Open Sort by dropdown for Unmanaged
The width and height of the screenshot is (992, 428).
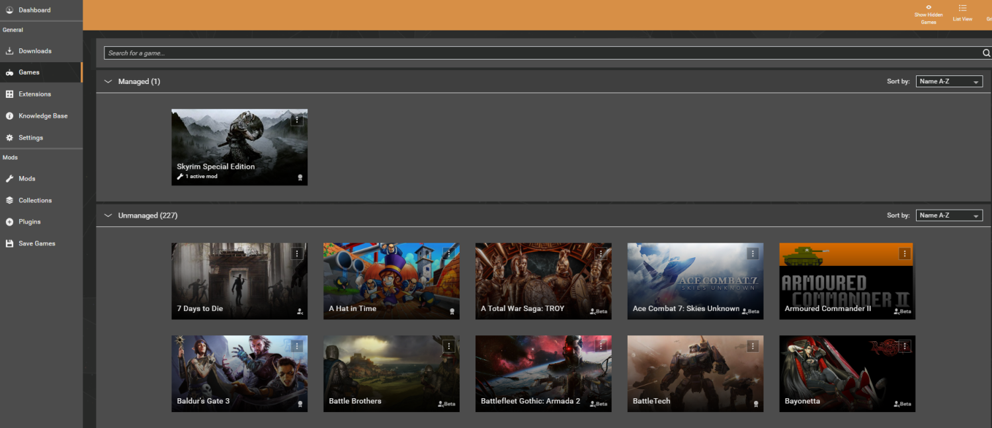click(949, 216)
